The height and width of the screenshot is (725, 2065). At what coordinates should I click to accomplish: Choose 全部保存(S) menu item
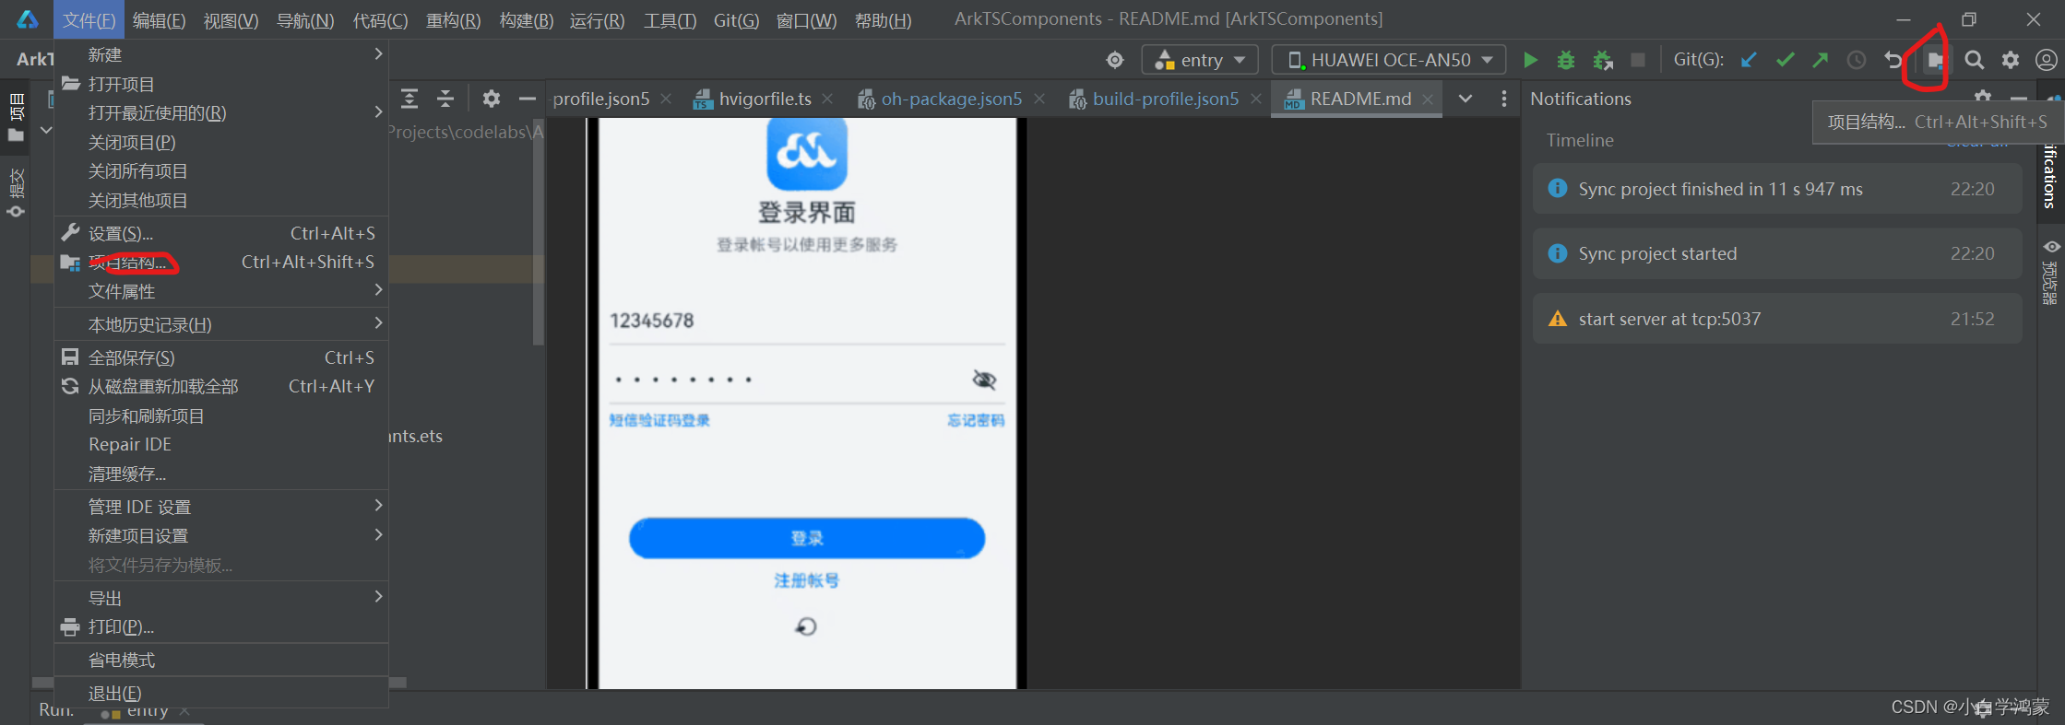click(221, 358)
